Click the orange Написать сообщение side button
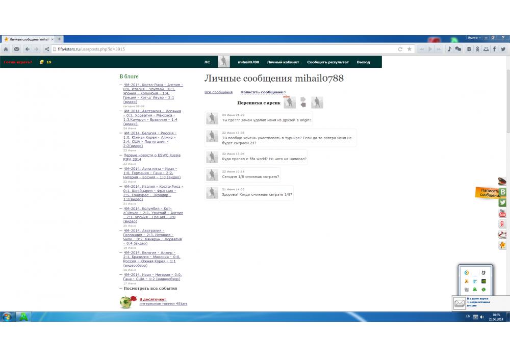Viewport: 510px width, 357px height. 488,192
